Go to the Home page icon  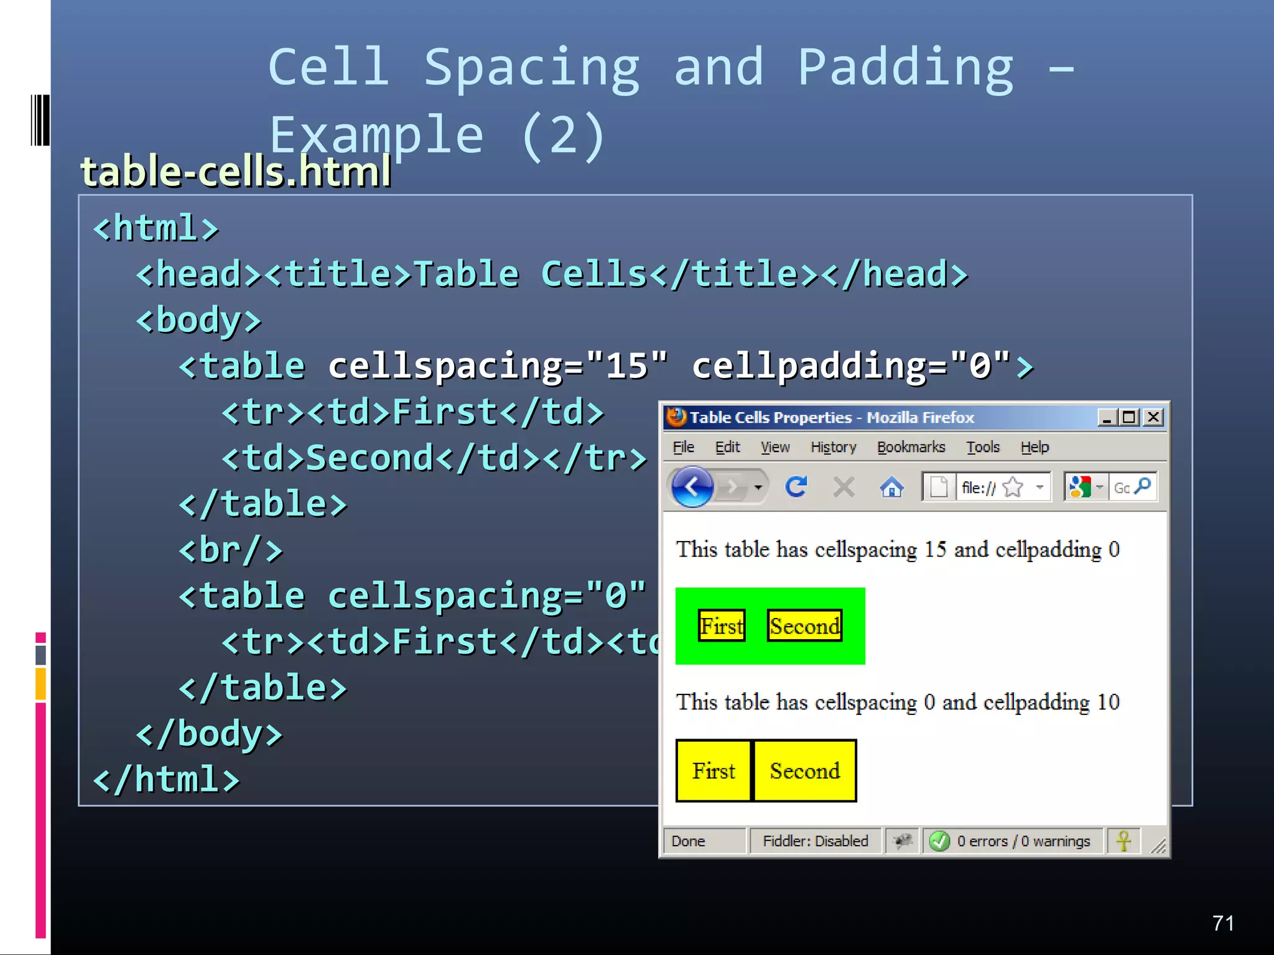coord(891,487)
